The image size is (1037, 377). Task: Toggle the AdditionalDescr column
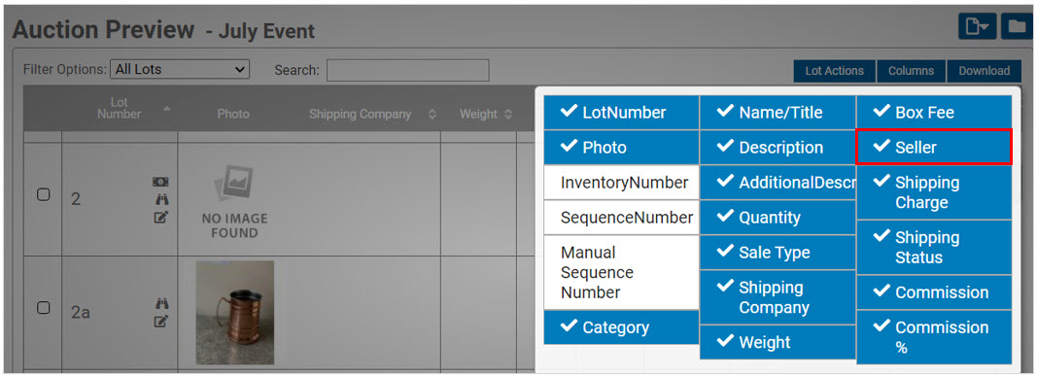coord(778,183)
